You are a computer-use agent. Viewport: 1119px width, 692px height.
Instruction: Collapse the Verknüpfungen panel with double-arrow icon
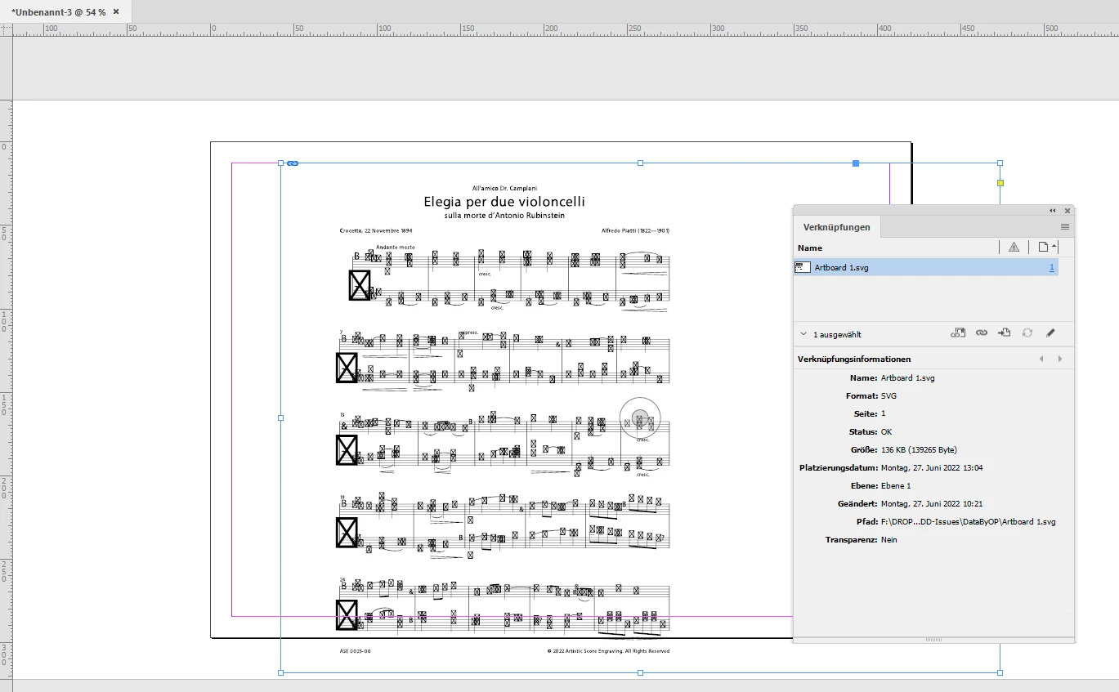[1053, 211]
